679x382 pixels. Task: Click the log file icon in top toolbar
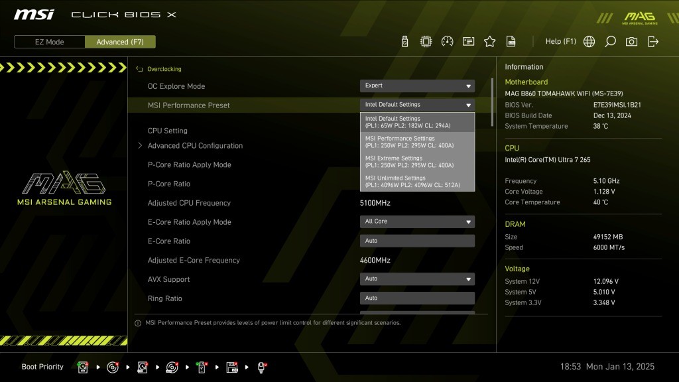[x=511, y=42]
